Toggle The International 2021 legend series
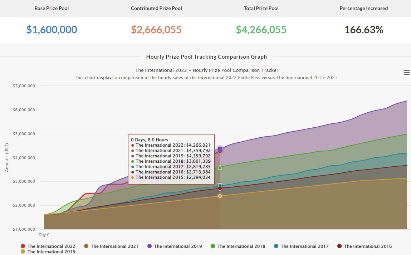This screenshot has height=255, width=411. tap(111, 246)
